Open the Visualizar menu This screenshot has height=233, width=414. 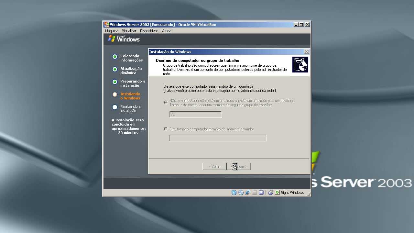coord(129,31)
